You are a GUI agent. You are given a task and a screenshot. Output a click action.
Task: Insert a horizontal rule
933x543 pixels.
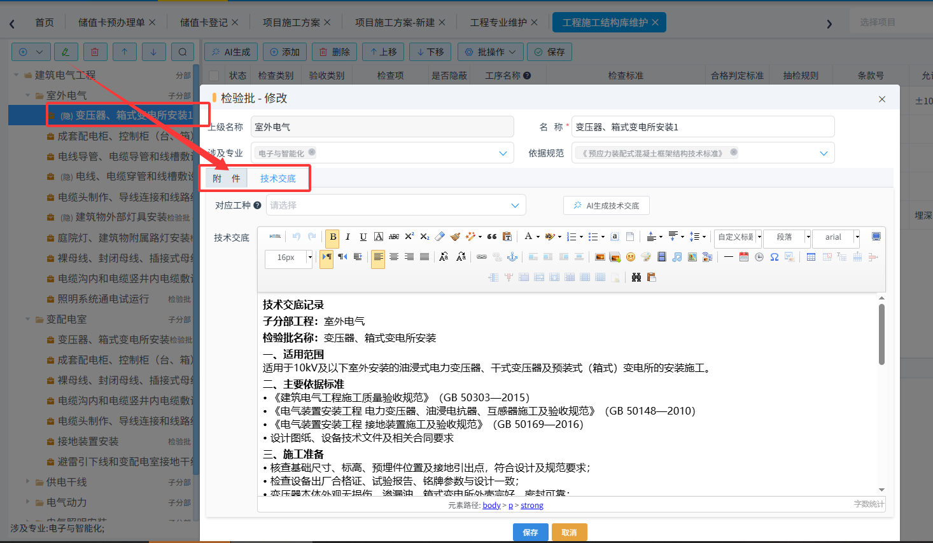click(729, 257)
